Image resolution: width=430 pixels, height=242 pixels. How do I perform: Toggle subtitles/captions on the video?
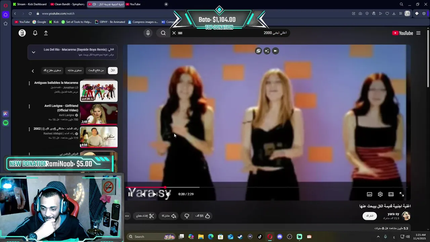coord(370,194)
